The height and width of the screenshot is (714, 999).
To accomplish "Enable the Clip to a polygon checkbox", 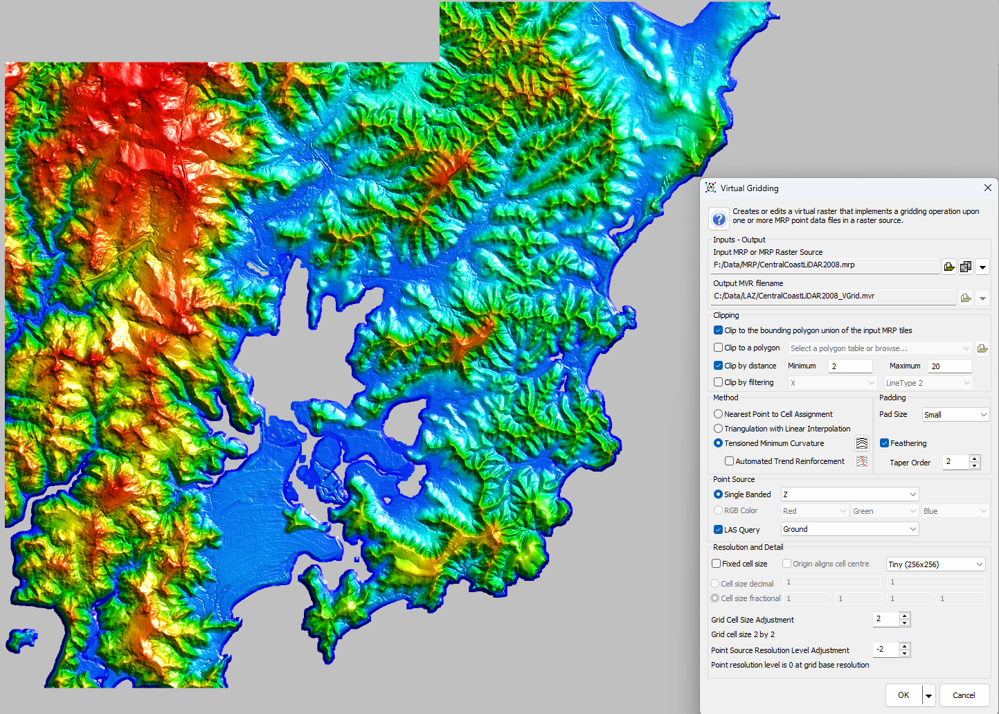I will point(719,348).
